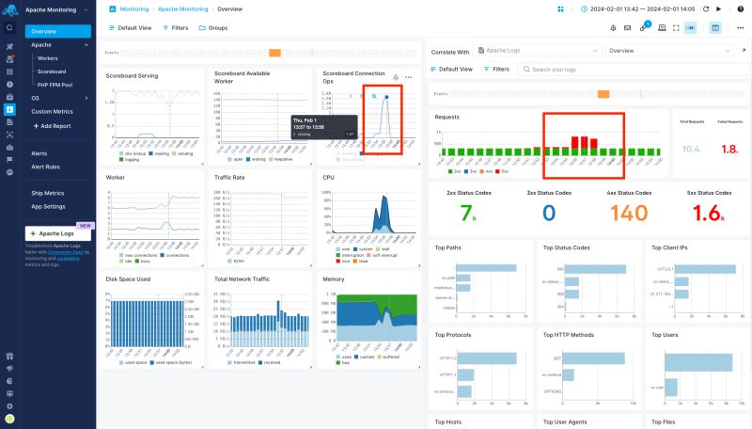Open PHP FPM Pool report
This screenshot has width=752, height=429.
[x=55, y=85]
